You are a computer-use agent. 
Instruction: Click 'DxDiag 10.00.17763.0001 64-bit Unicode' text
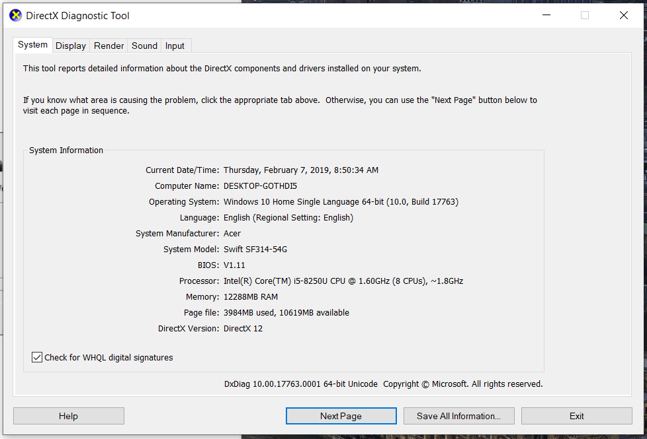pyautogui.click(x=301, y=384)
